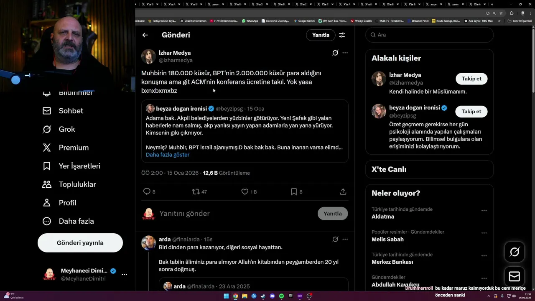This screenshot has height=301, width=535.
Task: Open Premium in left sidebar
Action: (x=66, y=148)
